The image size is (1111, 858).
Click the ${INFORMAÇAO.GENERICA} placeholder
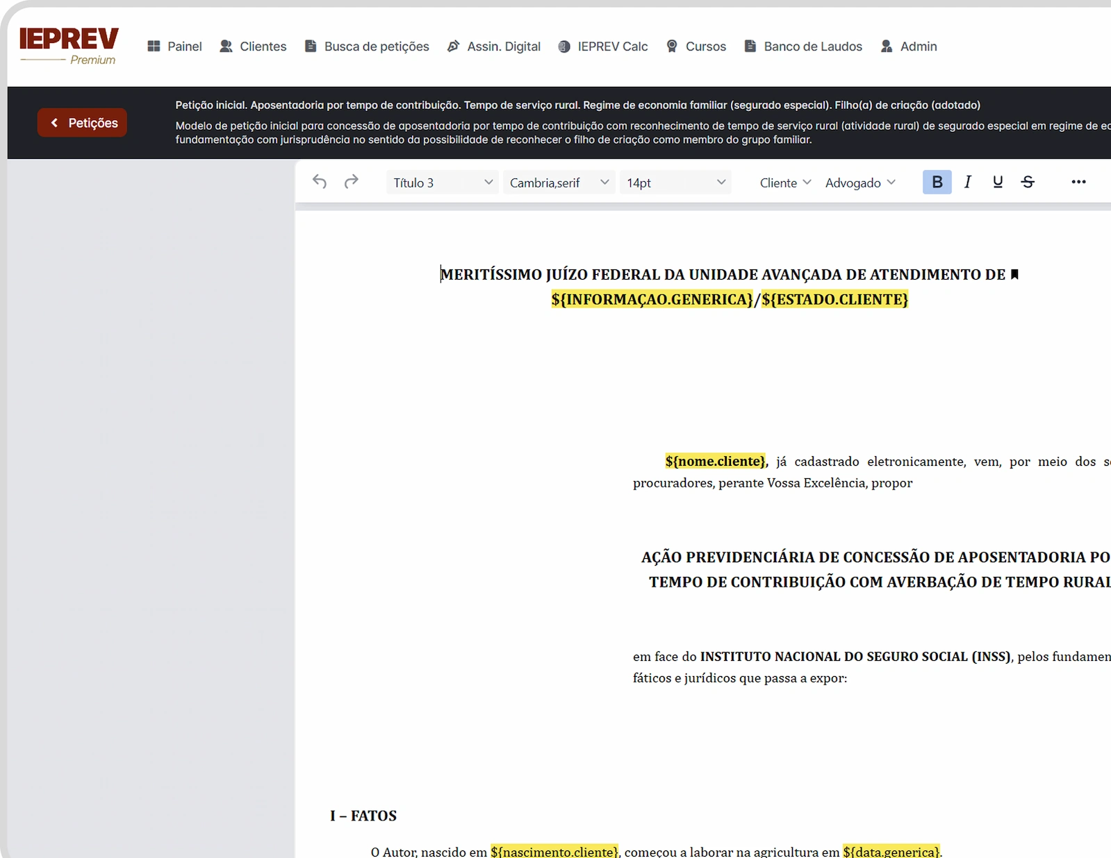[652, 299]
